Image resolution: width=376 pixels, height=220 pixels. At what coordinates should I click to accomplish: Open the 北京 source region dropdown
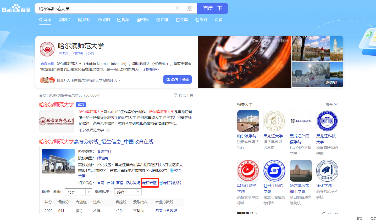[78, 192]
